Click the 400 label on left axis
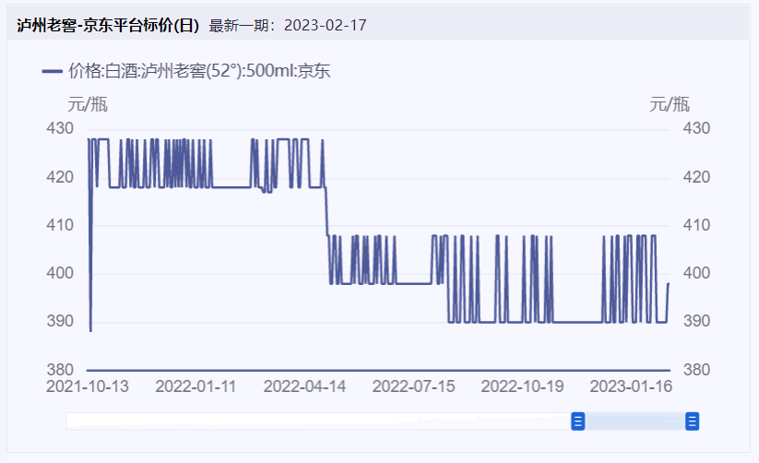The height and width of the screenshot is (463, 759). [x=60, y=273]
